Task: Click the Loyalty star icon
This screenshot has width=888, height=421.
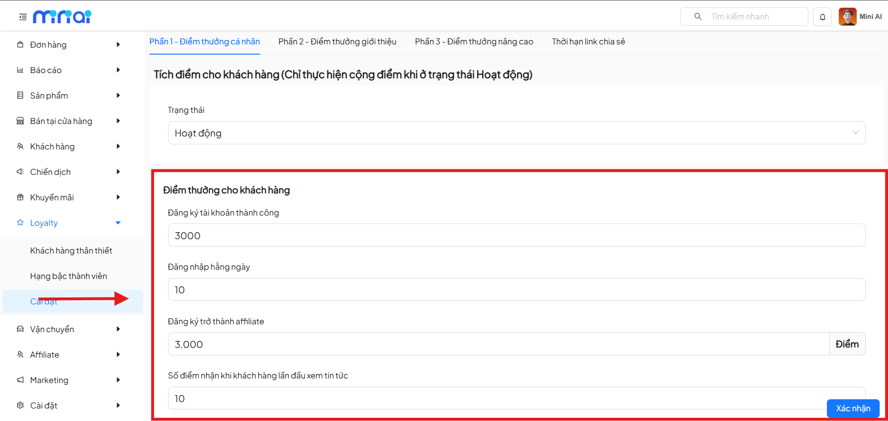Action: coord(20,223)
